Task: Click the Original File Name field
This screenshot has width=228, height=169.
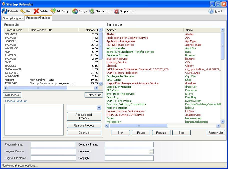Action: pyautogui.click(x=53, y=158)
